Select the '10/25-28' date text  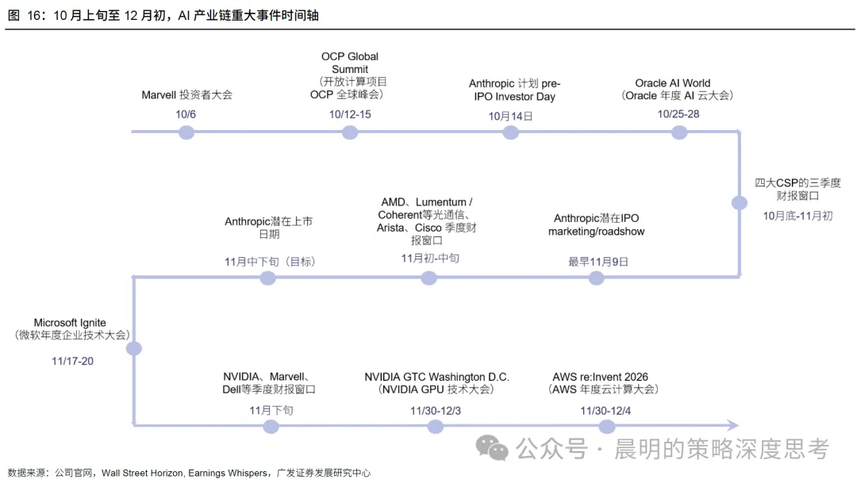tap(678, 113)
